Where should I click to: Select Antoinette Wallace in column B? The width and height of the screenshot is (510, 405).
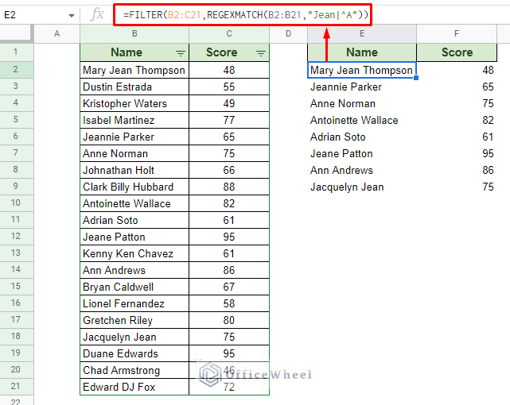[134, 203]
